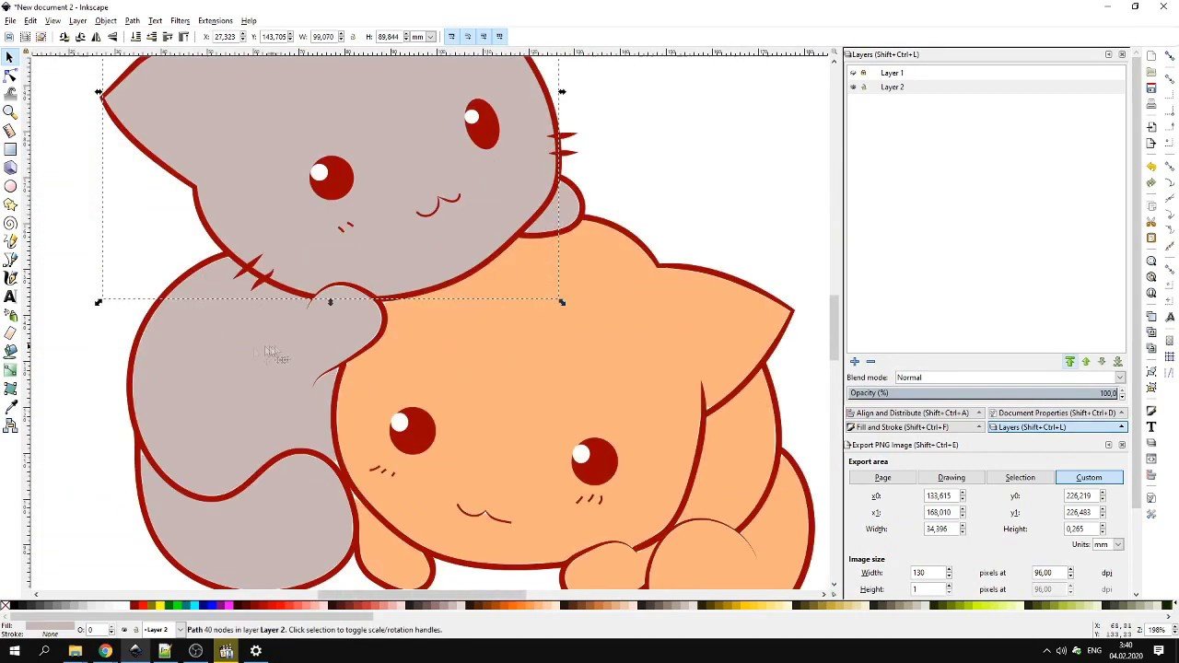Activate the Text tool in toolbox

pos(10,297)
